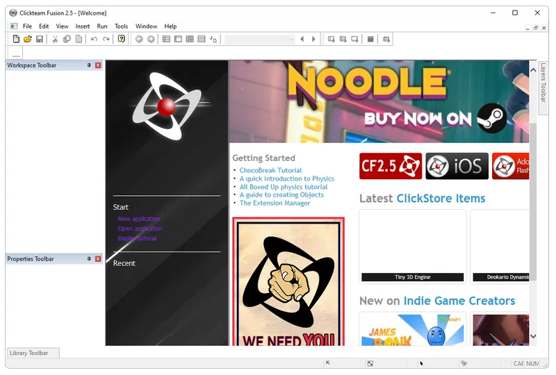This screenshot has width=556, height=375.
Task: Click the CF2.5 red banner button
Action: 391,166
